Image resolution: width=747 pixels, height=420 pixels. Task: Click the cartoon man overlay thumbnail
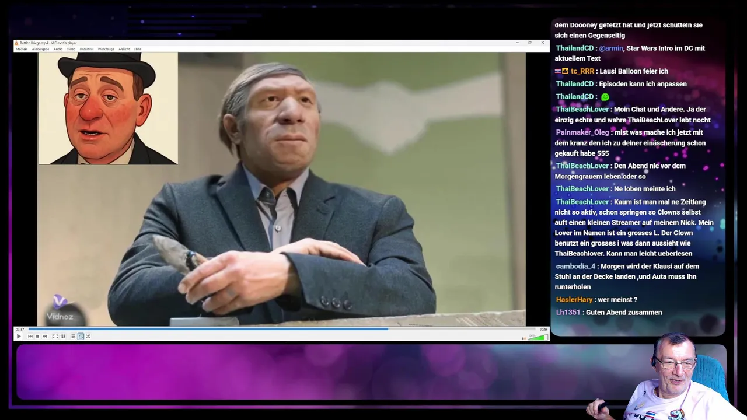[108, 108]
